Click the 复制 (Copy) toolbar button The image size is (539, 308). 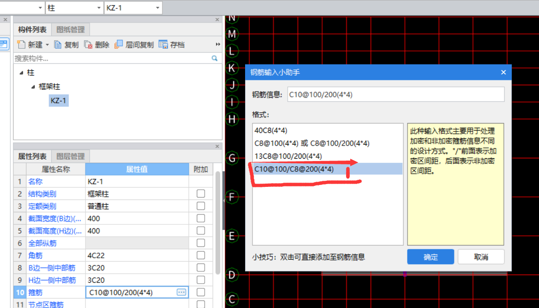coord(66,45)
